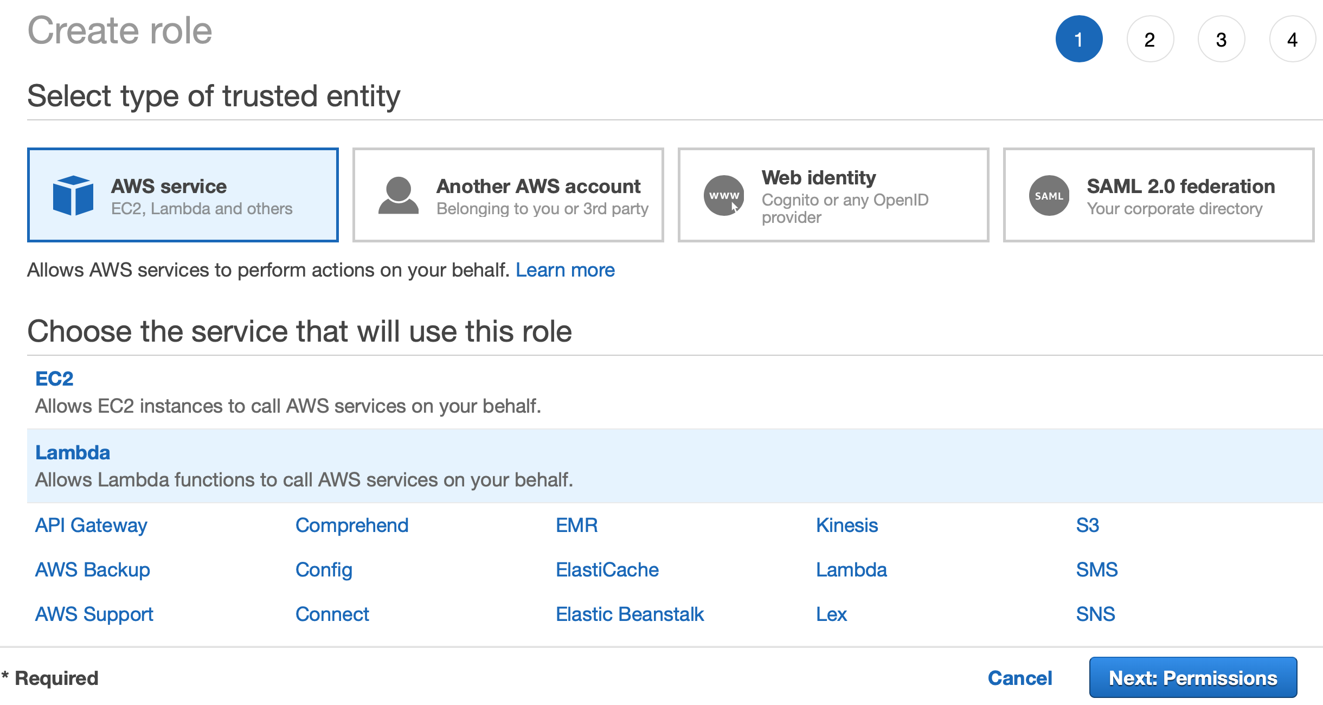Open the Learn more link
Screen dimensions: 1323x705
click(x=565, y=270)
